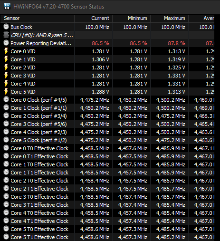The width and height of the screenshot is (220, 241).
Task: Click the red 86.5 % current value
Action: (101, 43)
